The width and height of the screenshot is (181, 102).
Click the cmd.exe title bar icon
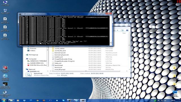point(20,14)
